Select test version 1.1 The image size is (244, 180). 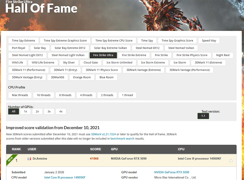203,116
